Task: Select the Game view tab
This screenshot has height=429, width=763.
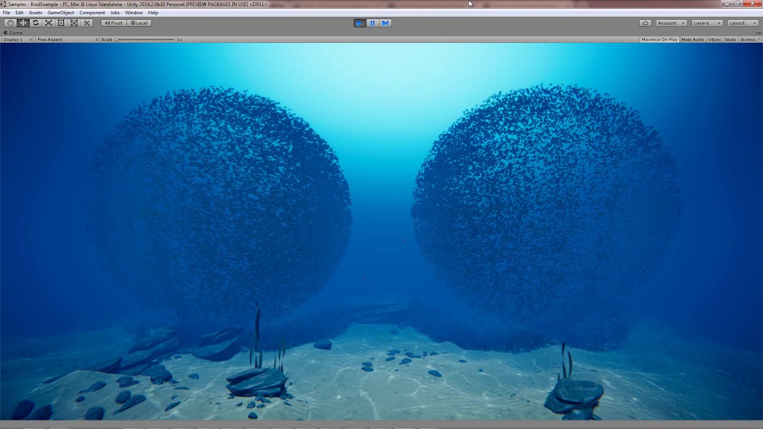Action: pos(13,33)
